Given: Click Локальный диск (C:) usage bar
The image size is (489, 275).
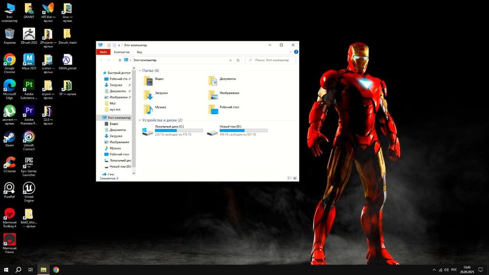Looking at the screenshot, I should pyautogui.click(x=178, y=130).
